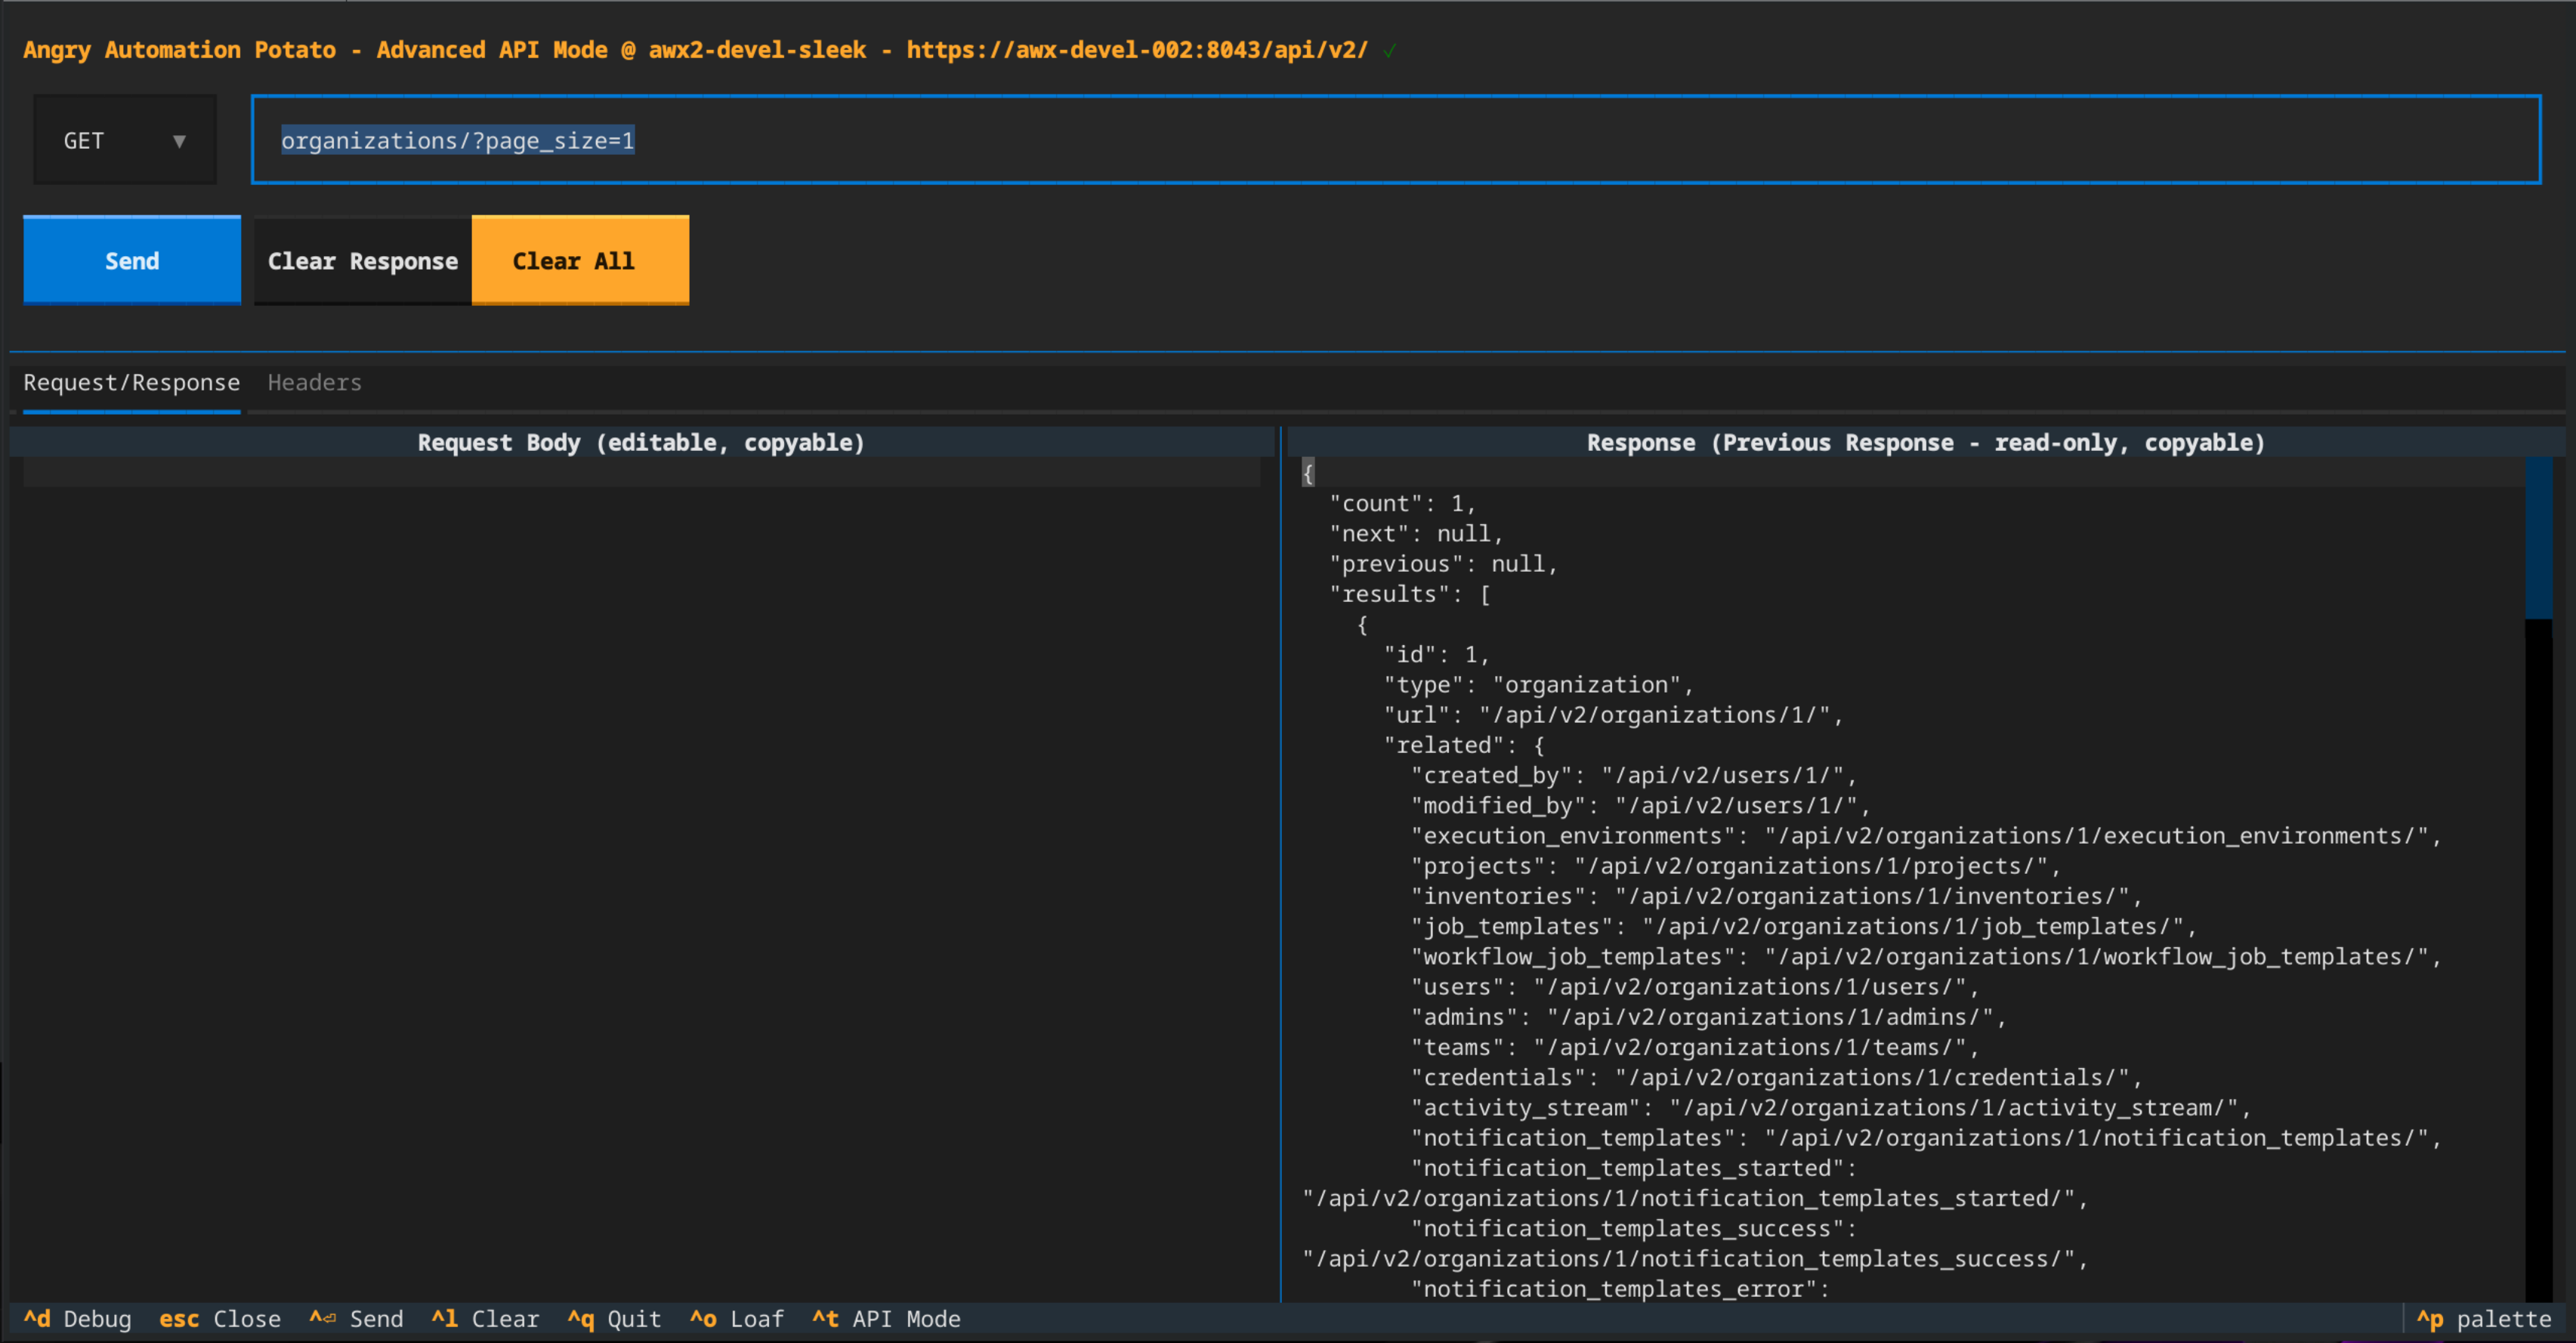Image resolution: width=2576 pixels, height=1343 pixels.
Task: Click the response pane vertical scrollbar thumb
Action: 2538,538
